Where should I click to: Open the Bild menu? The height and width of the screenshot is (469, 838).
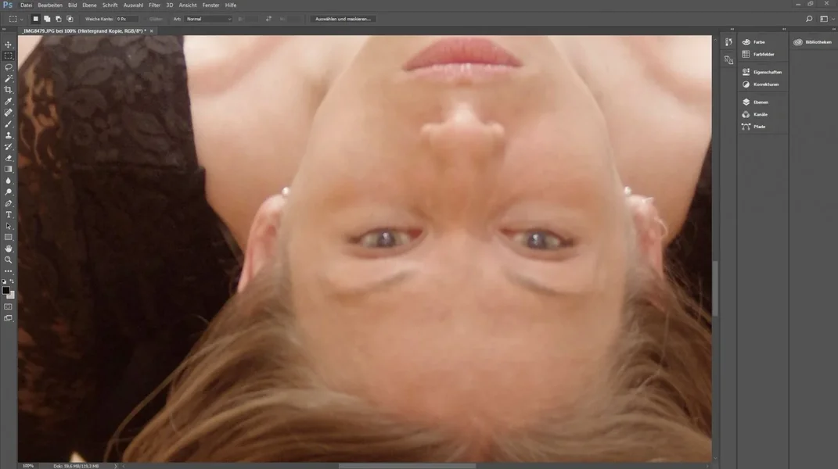pyautogui.click(x=72, y=5)
